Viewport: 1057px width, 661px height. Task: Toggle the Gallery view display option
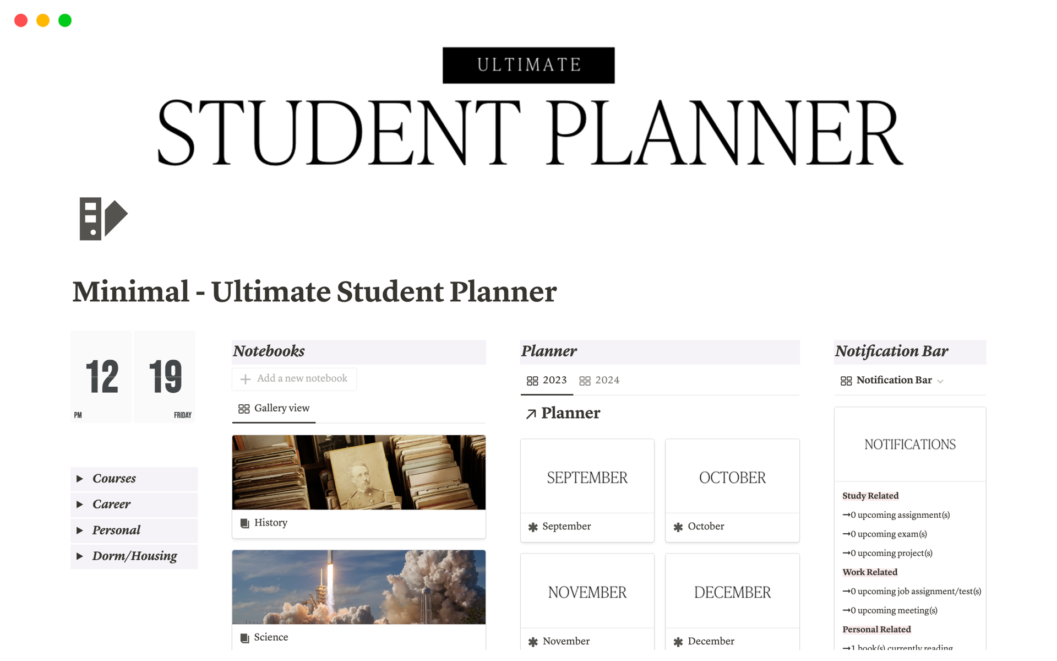click(x=275, y=408)
